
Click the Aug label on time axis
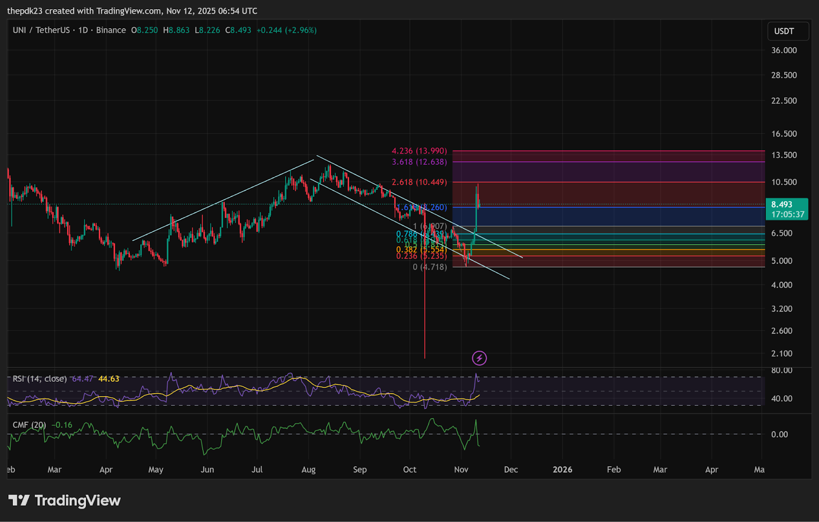pos(308,469)
